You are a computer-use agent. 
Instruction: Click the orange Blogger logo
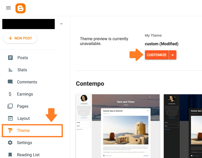tap(21, 8)
